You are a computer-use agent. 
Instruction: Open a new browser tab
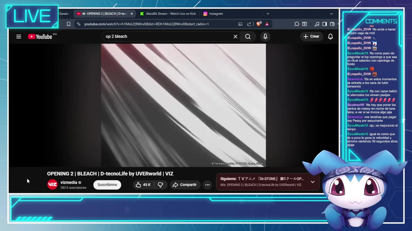(x=268, y=13)
